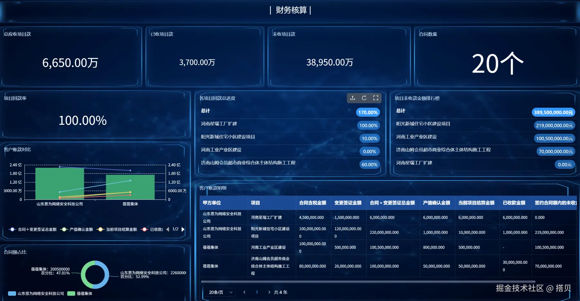This screenshot has height=301, width=580.
Task: Click the 山东思为网络安全科技公司 legend swatch
Action: pos(12,293)
